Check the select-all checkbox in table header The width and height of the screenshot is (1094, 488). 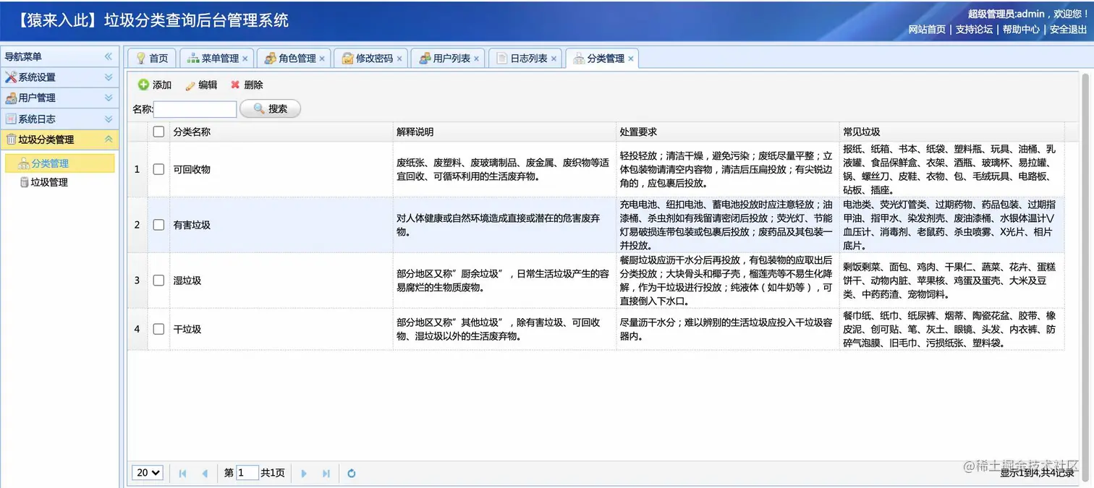point(158,132)
